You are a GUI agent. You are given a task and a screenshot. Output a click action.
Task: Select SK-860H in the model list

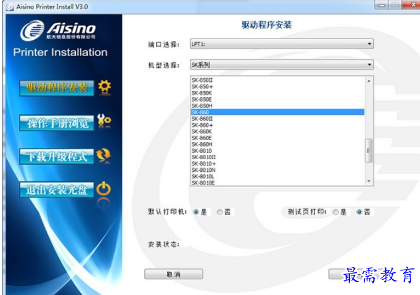coord(278,144)
